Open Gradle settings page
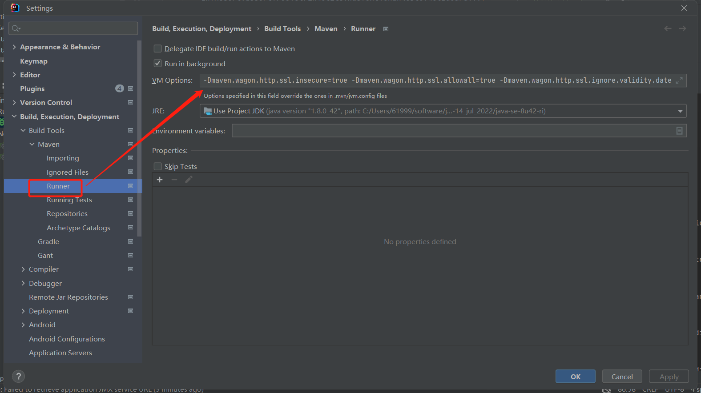The height and width of the screenshot is (393, 701). [x=48, y=241]
